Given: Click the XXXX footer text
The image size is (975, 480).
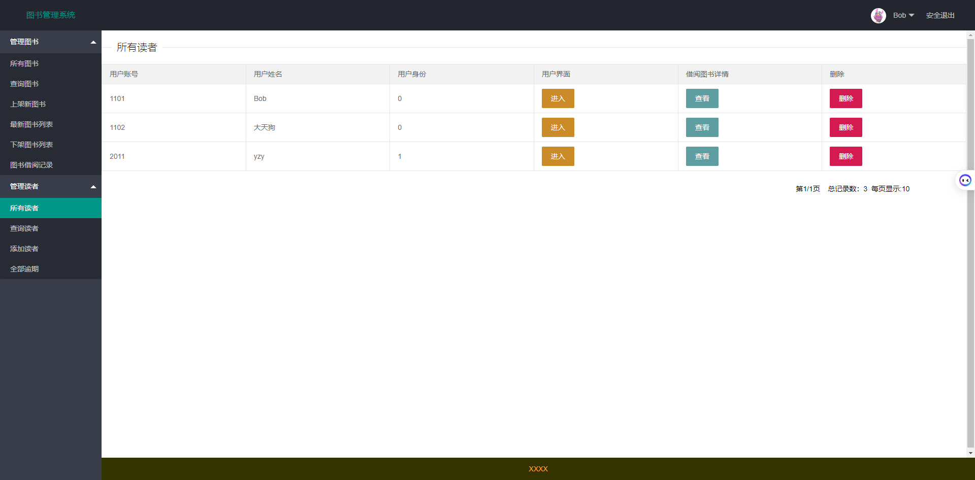Looking at the screenshot, I should tap(538, 469).
